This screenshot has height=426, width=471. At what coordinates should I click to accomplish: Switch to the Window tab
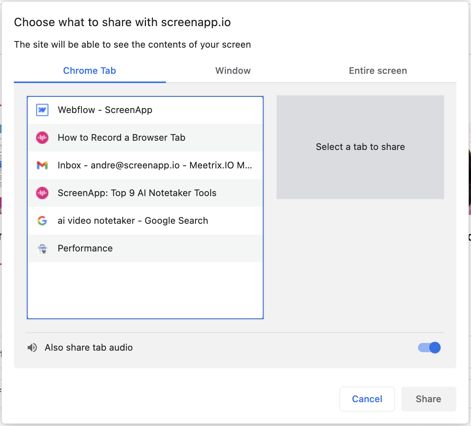coord(233,70)
